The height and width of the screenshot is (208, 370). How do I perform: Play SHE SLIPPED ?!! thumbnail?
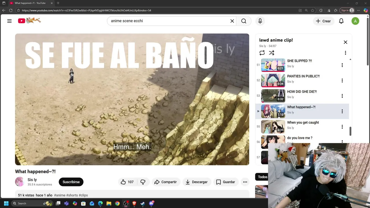(x=273, y=65)
